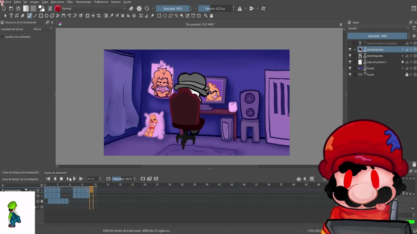Open the Capas panel options menu
Viewport: 417px width, 234px height.
(414, 36)
